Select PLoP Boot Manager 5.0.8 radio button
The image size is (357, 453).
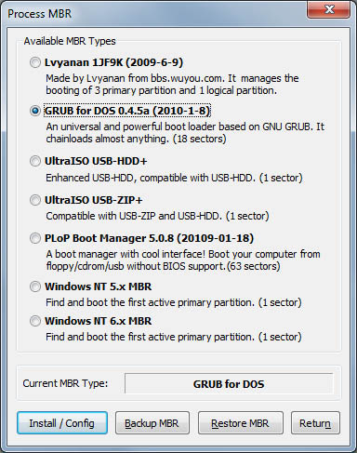point(35,238)
